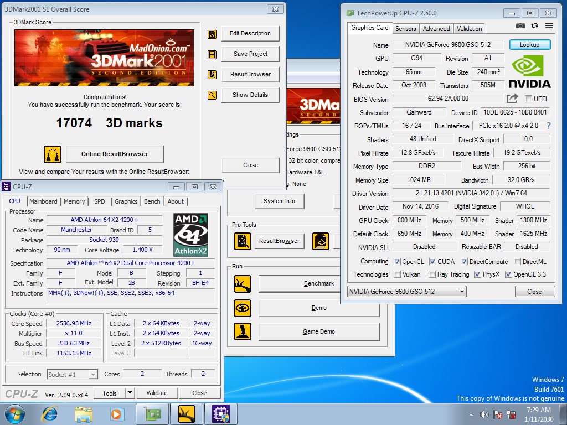This screenshot has height=425, width=567.
Task: Open the Mainboard tab in CPU-Z
Action: point(43,201)
